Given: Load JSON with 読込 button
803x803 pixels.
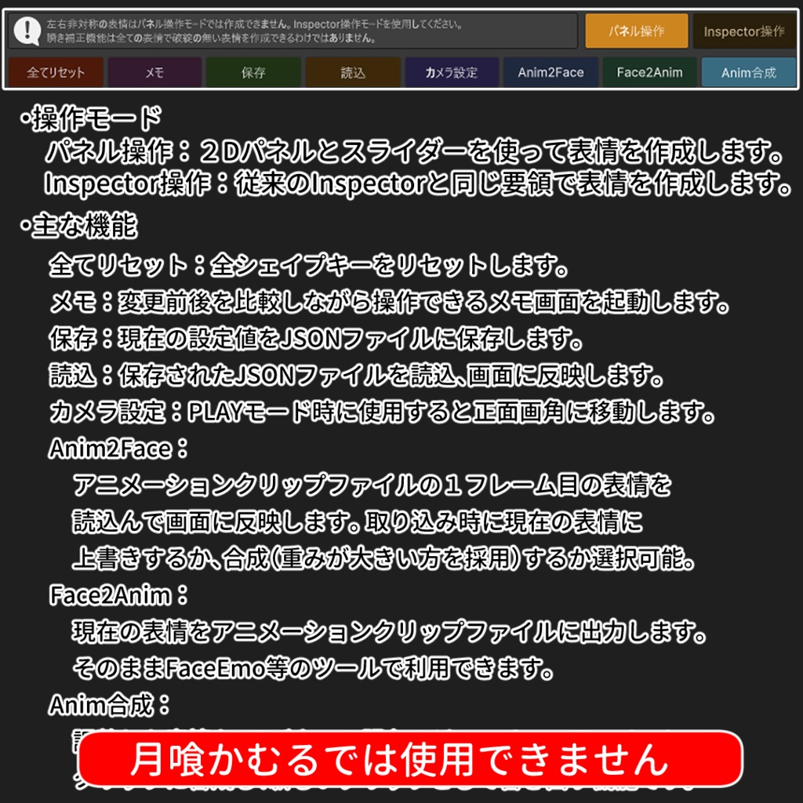Looking at the screenshot, I should click(353, 73).
